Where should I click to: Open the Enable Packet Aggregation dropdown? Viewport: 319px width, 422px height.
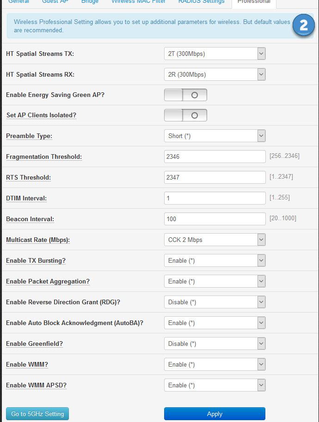point(215,281)
